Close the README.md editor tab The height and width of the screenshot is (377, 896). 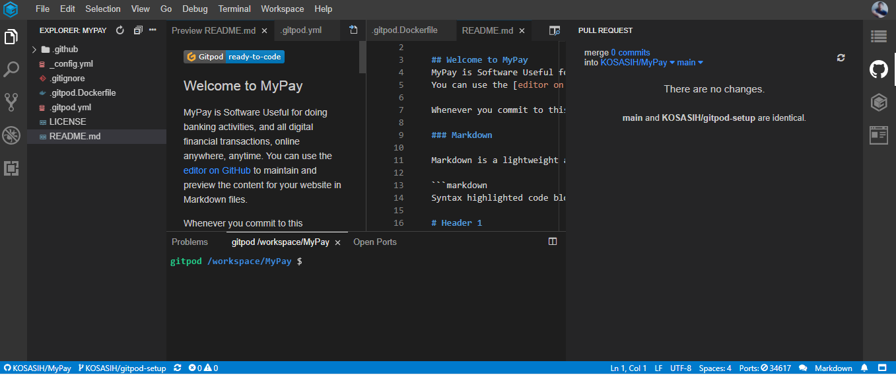click(522, 30)
